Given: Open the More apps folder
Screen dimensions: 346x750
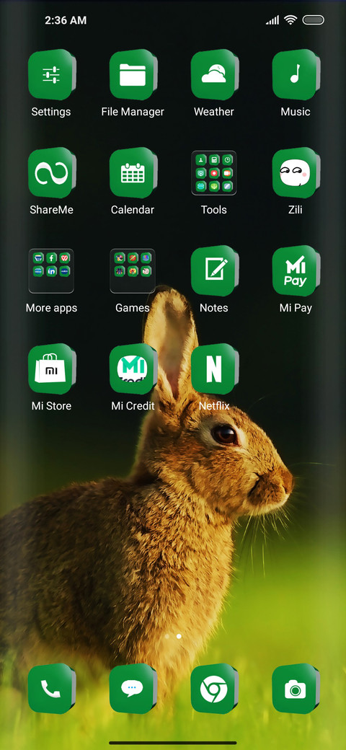Looking at the screenshot, I should pyautogui.click(x=51, y=270).
